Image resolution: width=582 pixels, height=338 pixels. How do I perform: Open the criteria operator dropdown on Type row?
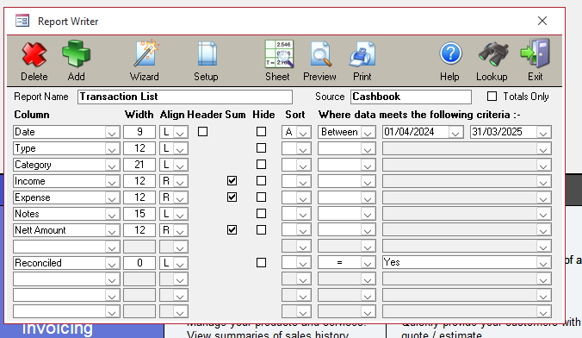pos(368,148)
